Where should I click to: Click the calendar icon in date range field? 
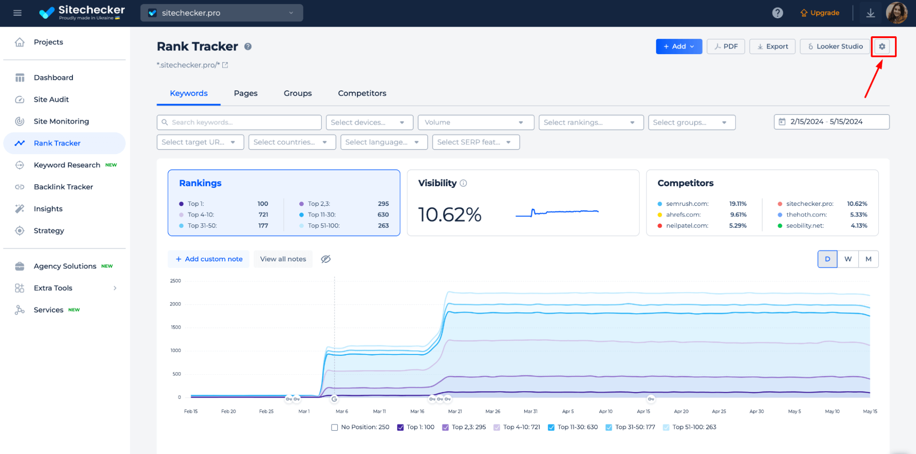tap(782, 122)
